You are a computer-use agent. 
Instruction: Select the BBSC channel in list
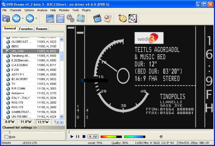(15, 46)
